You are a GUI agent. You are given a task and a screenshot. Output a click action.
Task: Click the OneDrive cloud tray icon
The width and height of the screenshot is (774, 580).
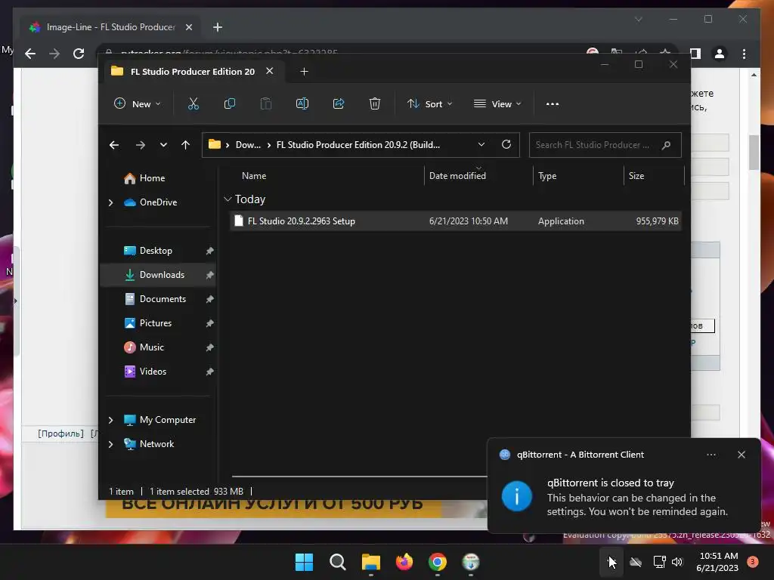[636, 562]
